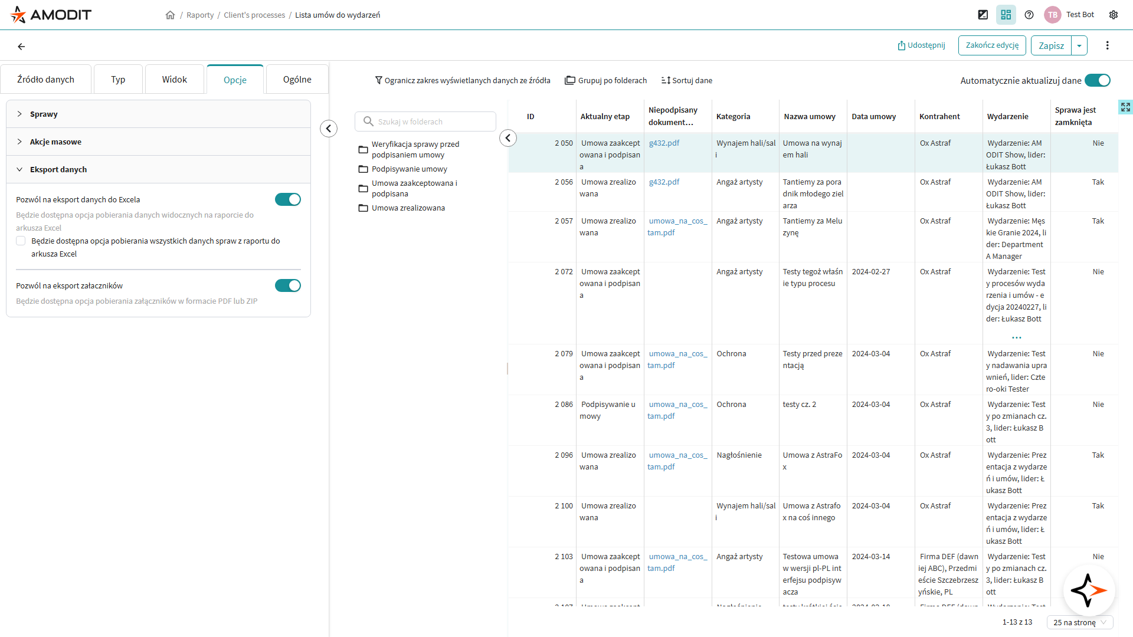Toggle Pozwól na eksport danych do Excela
This screenshot has height=637, width=1133.
287,199
